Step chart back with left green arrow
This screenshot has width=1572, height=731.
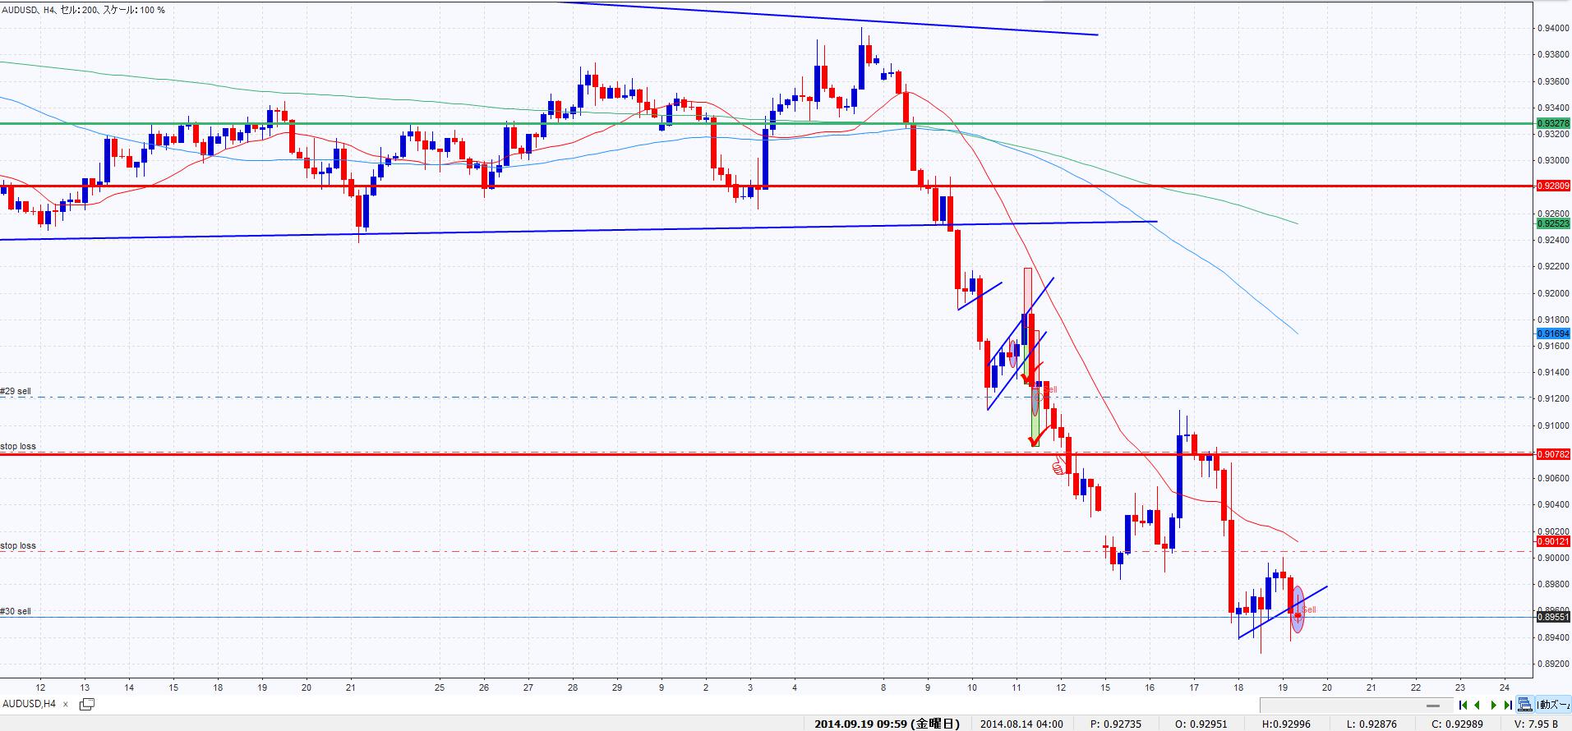(x=1477, y=705)
